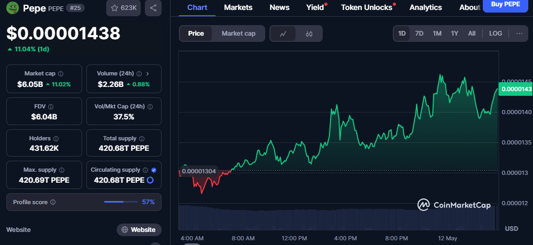This screenshot has width=533, height=245.
Task: Select the 1Y time range
Action: tap(455, 34)
